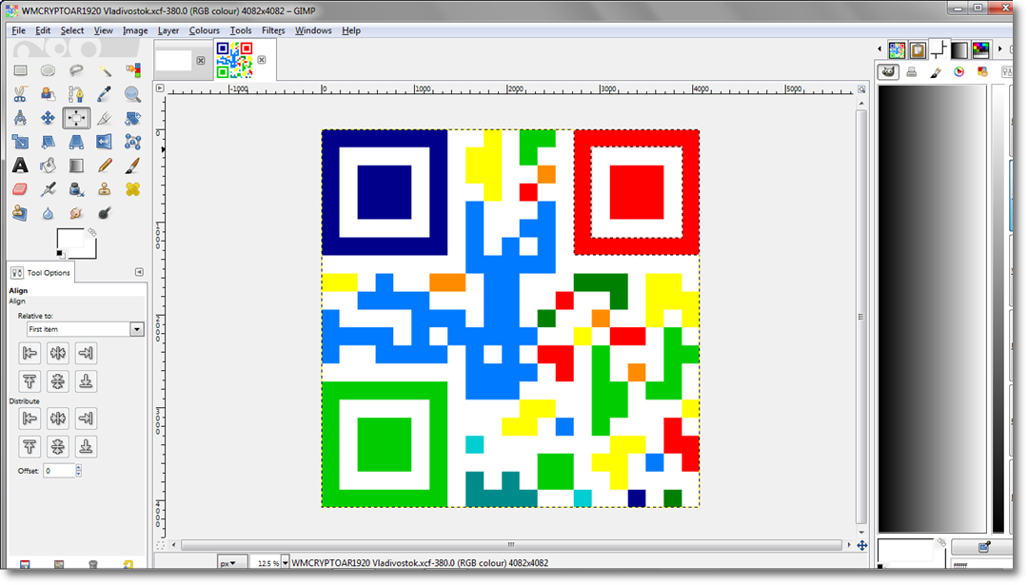The width and height of the screenshot is (1028, 585).
Task: Select the Free Select lasso tool
Action: (76, 70)
